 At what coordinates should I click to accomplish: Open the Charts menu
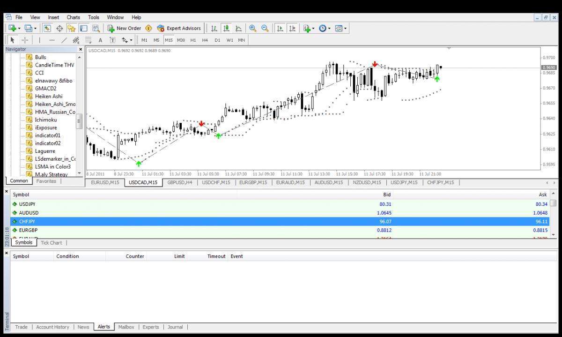(73, 17)
